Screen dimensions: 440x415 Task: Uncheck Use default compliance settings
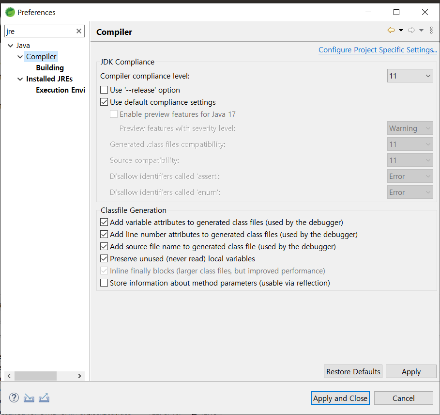pyautogui.click(x=104, y=102)
